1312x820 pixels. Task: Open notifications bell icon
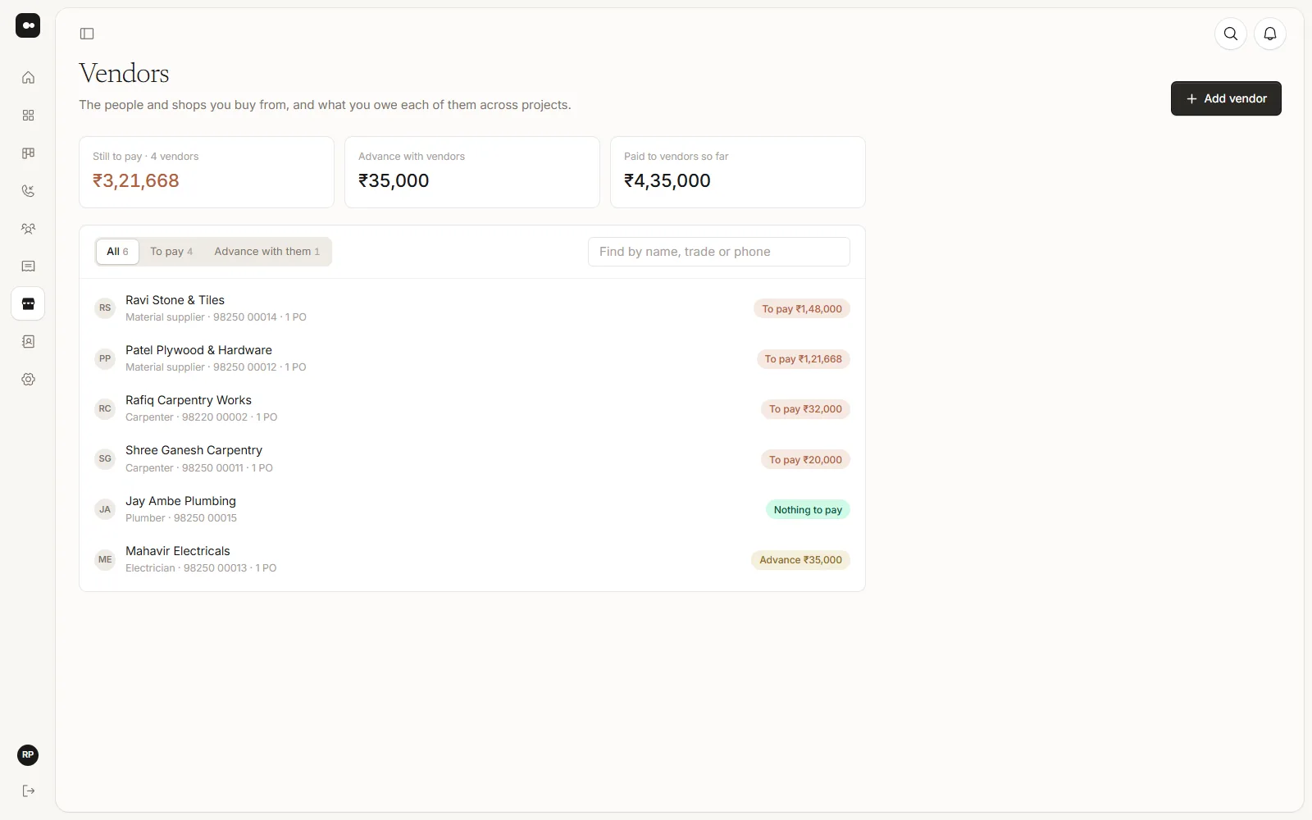pos(1270,34)
